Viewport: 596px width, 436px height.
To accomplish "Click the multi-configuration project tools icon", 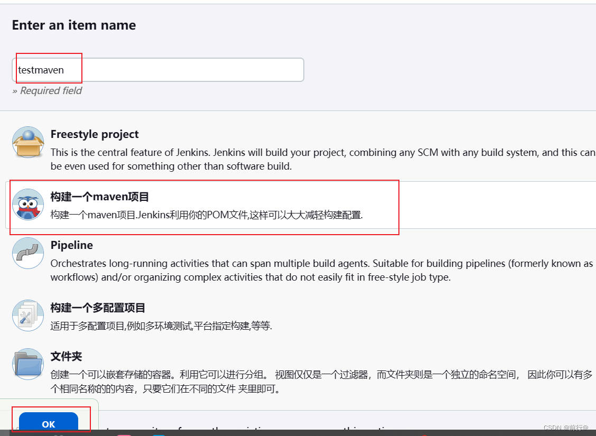I will (28, 316).
